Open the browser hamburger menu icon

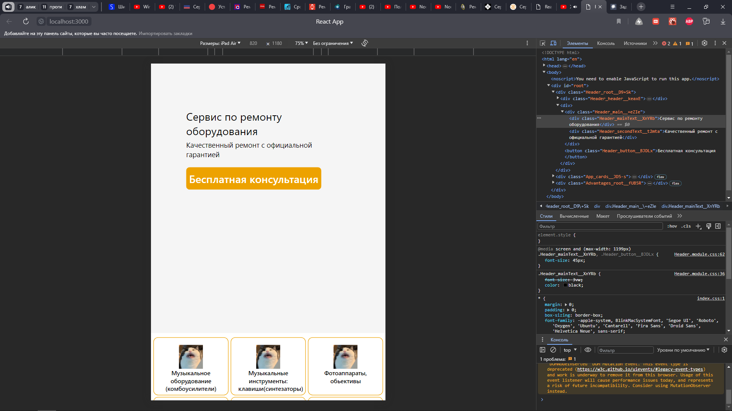(x=673, y=7)
